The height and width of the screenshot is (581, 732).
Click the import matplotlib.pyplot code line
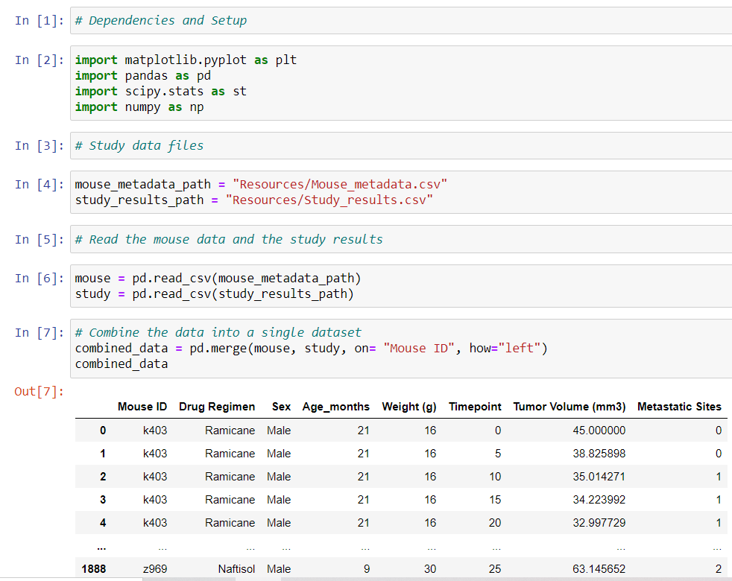pyautogui.click(x=186, y=60)
